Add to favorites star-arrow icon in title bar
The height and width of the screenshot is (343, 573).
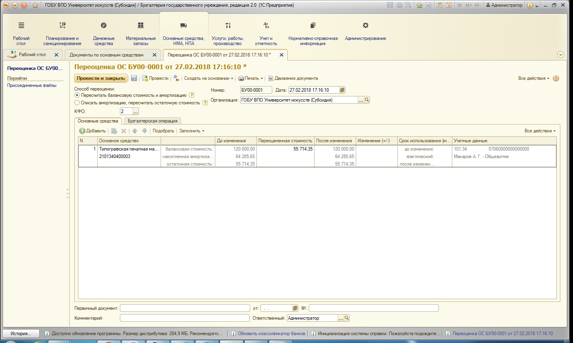click(x=419, y=5)
